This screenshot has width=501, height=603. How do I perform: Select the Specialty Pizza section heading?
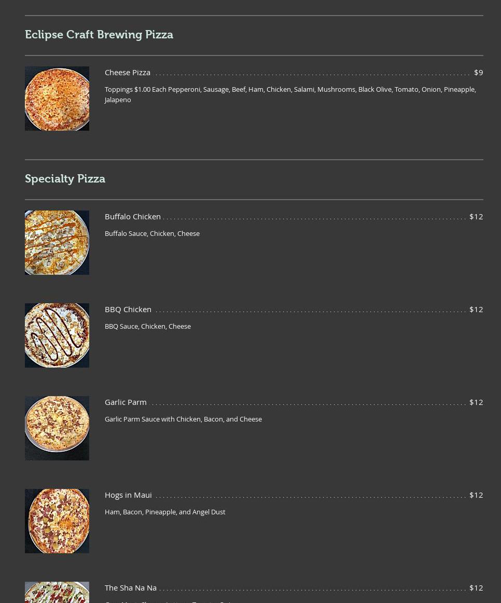[x=65, y=179]
